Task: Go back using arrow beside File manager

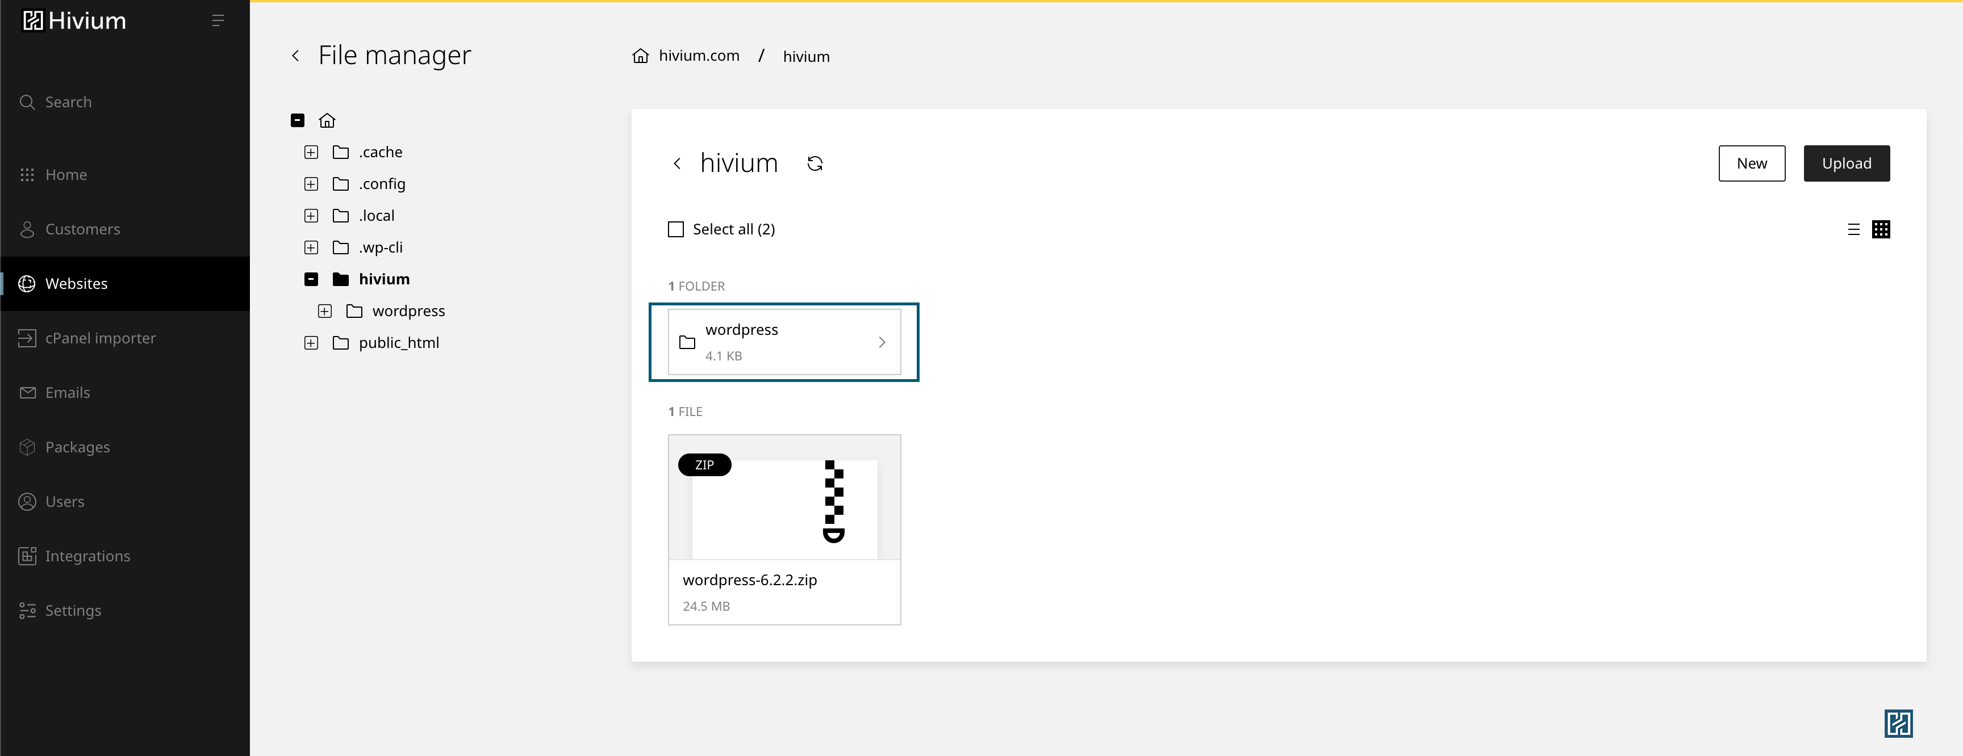Action: coord(296,56)
